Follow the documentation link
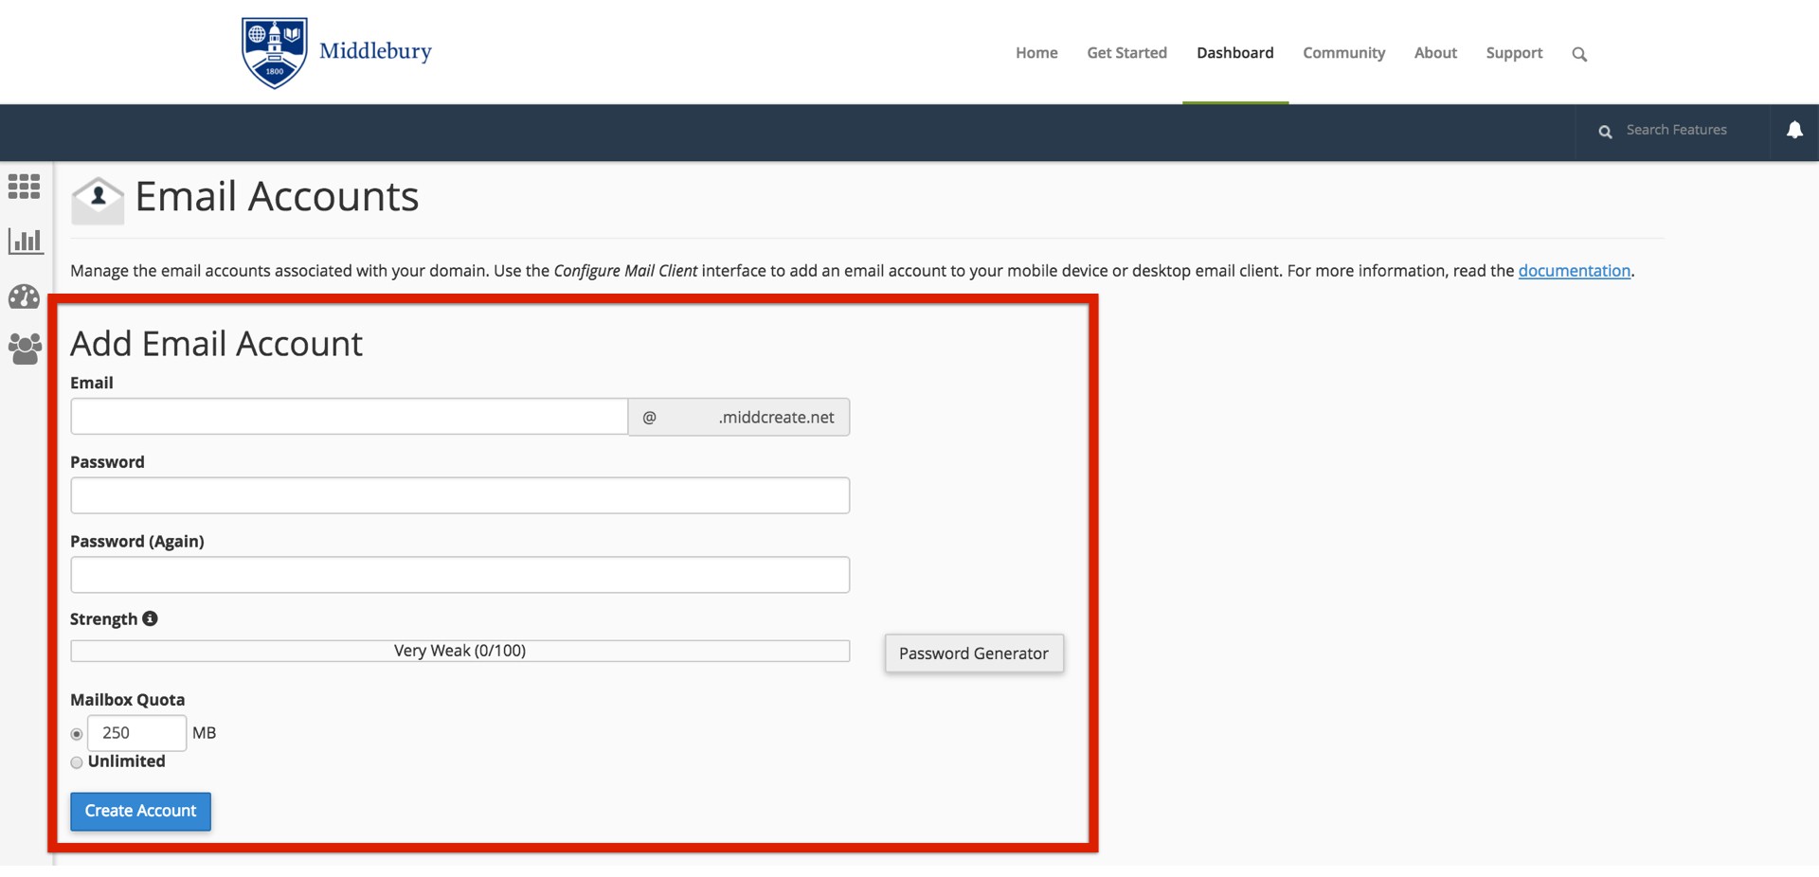 point(1574,271)
